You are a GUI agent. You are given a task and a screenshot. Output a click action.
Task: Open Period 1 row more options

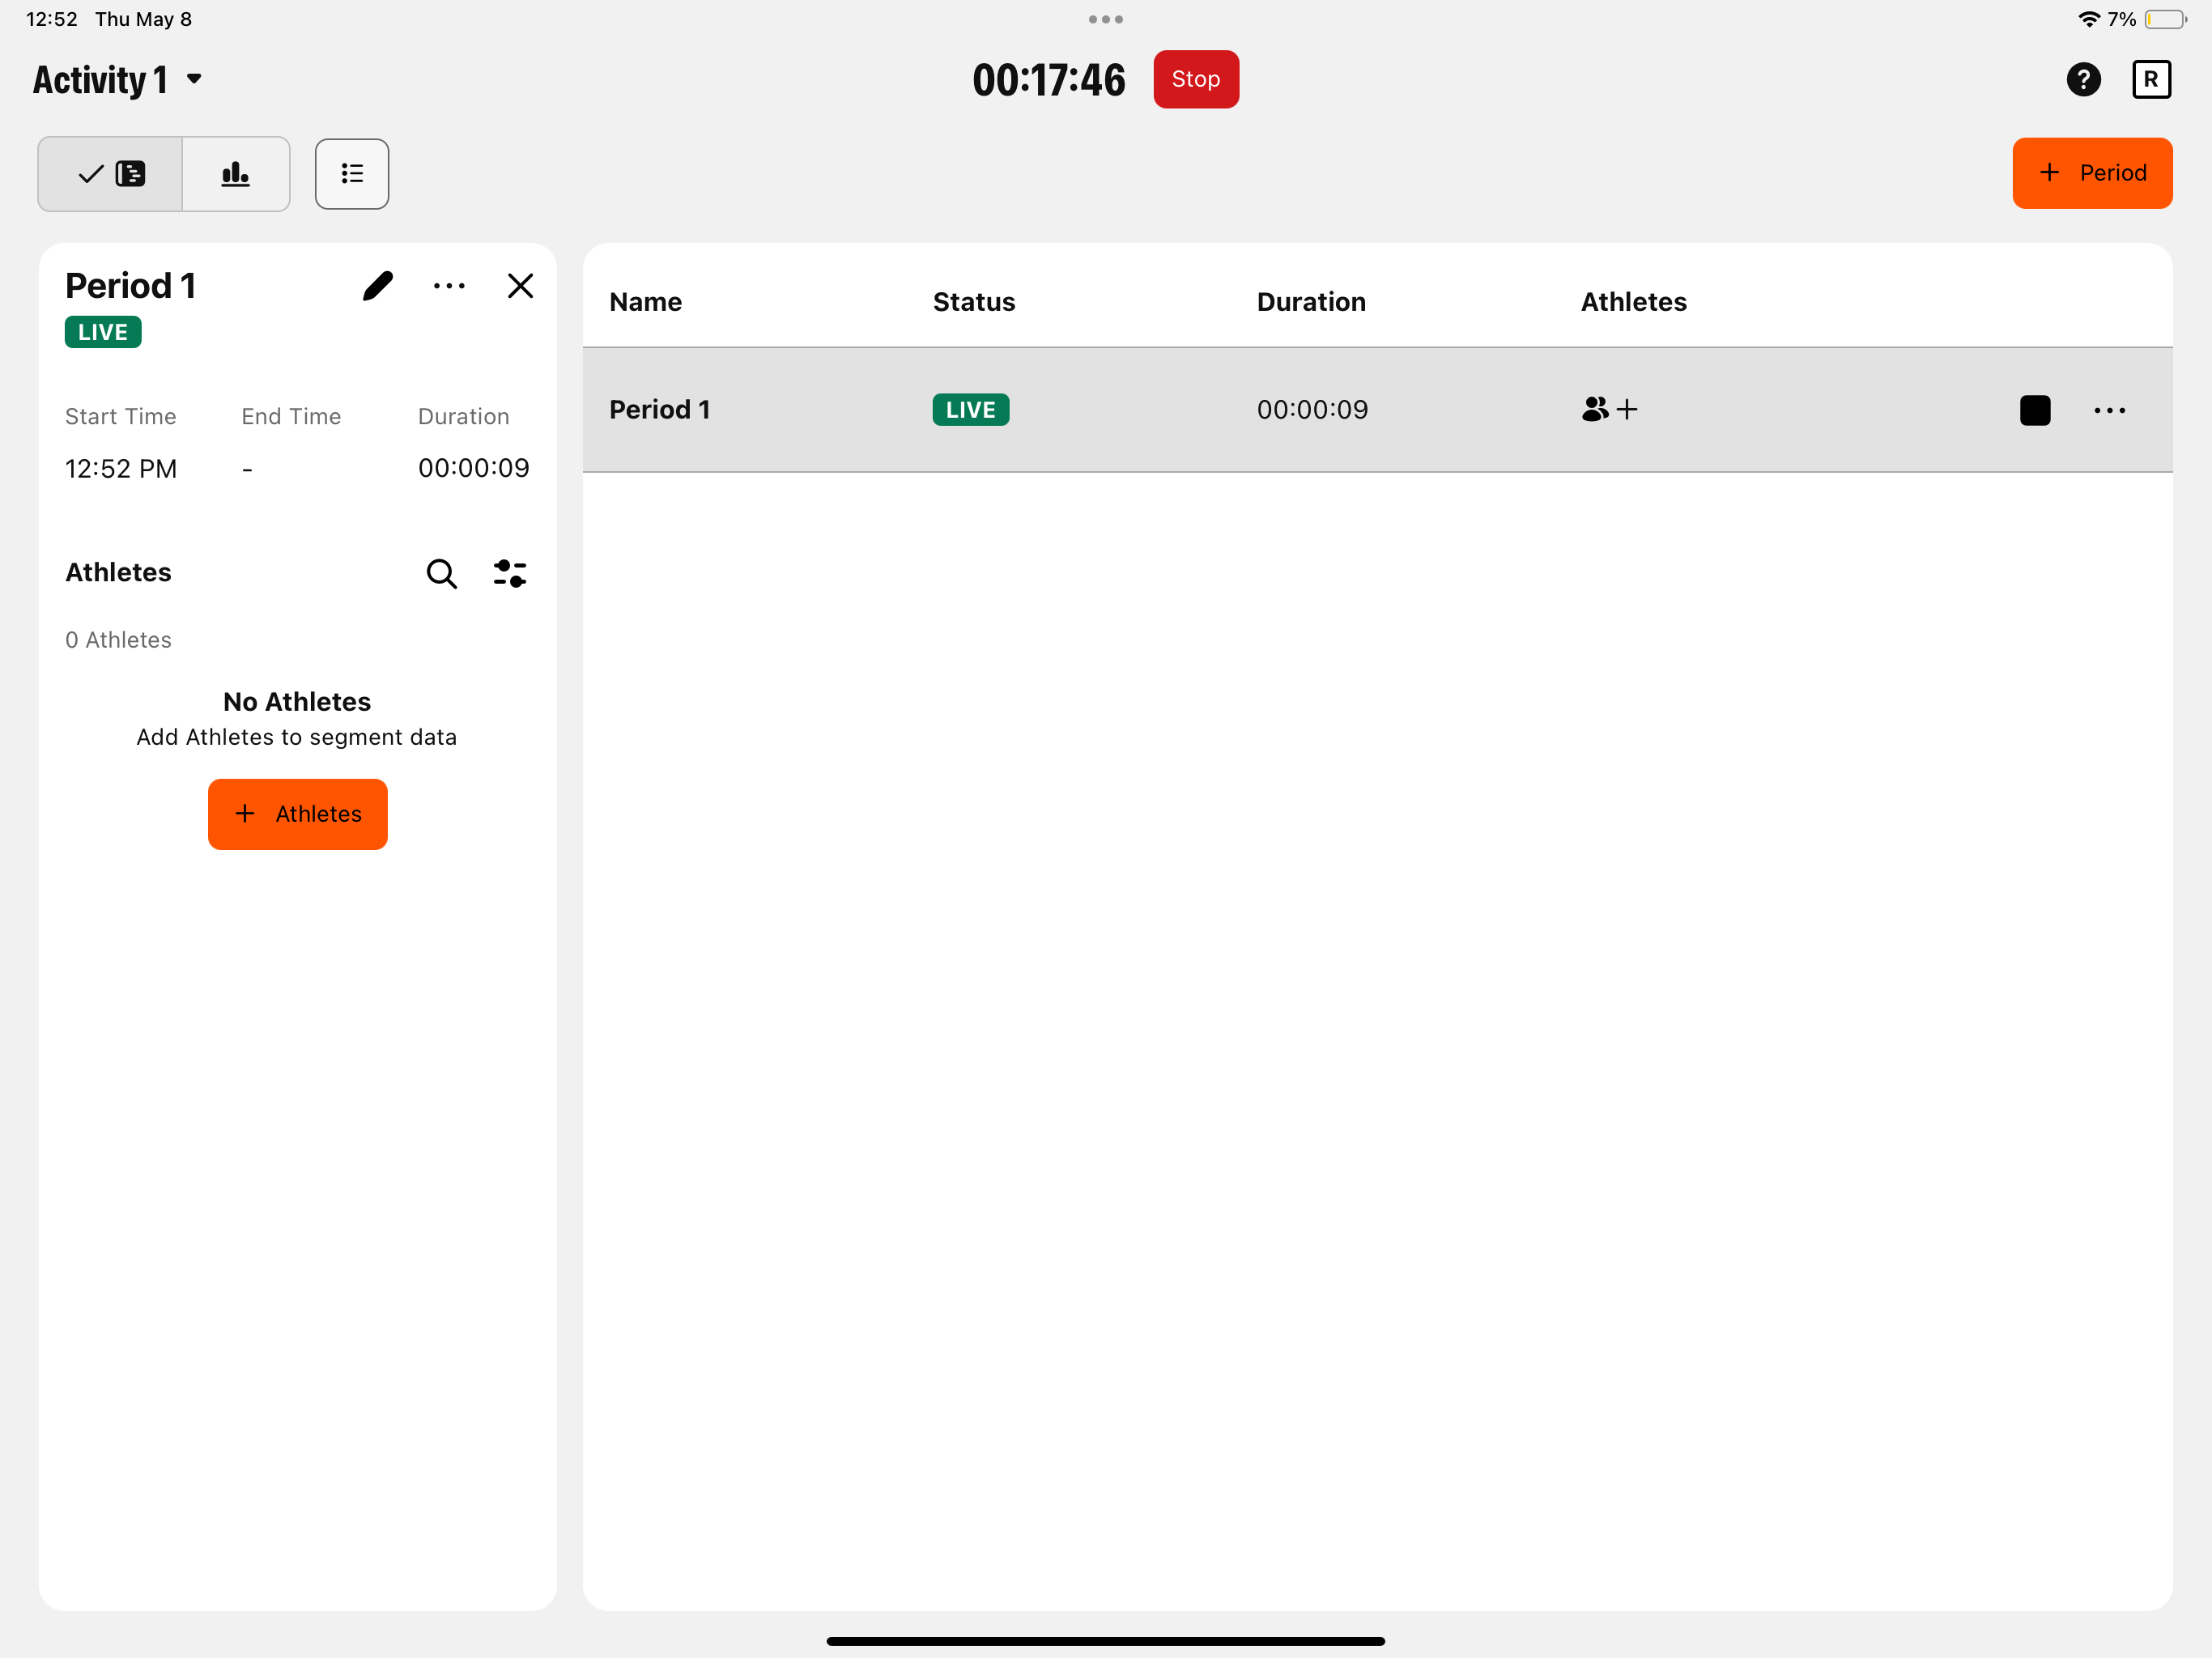(2109, 410)
